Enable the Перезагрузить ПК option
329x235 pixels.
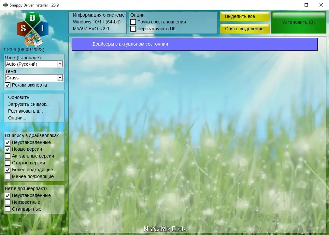[x=133, y=29]
